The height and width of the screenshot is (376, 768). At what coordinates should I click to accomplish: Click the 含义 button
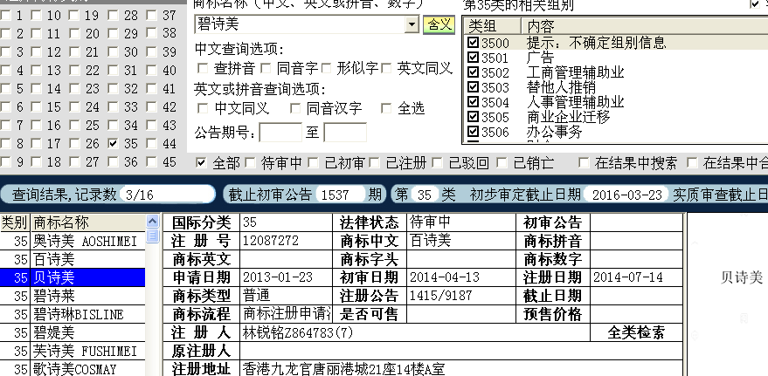coord(439,24)
